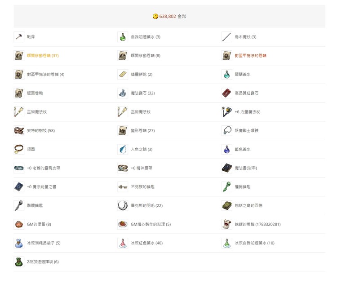
Task: Click the 骷髏鑰匙 skull key icon
Action: (19, 205)
